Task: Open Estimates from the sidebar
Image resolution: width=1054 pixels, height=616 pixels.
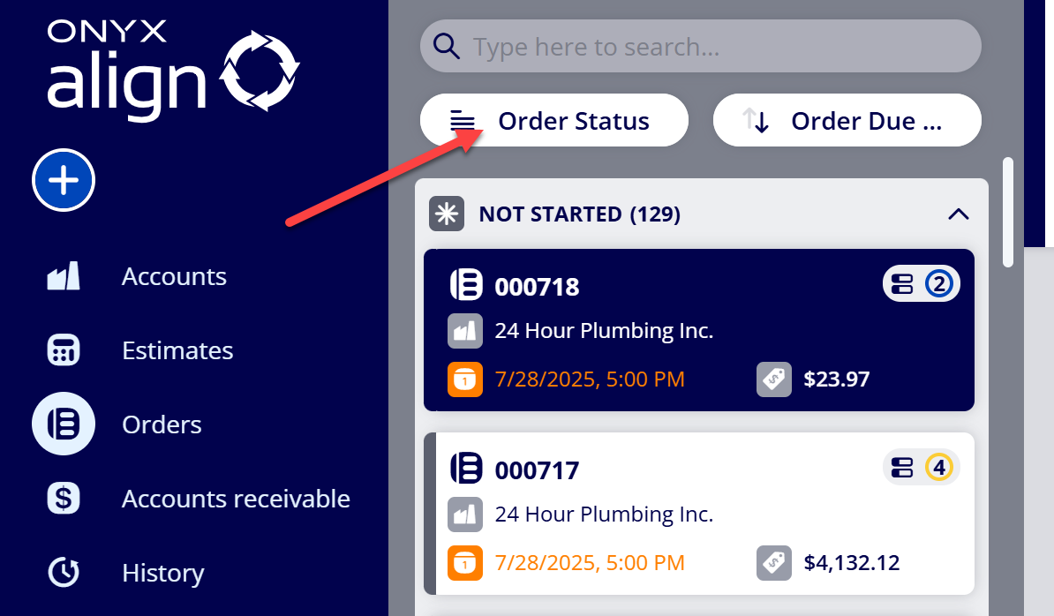Action: click(177, 350)
